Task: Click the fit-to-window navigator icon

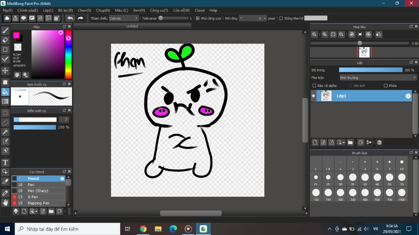Action: (x=333, y=34)
